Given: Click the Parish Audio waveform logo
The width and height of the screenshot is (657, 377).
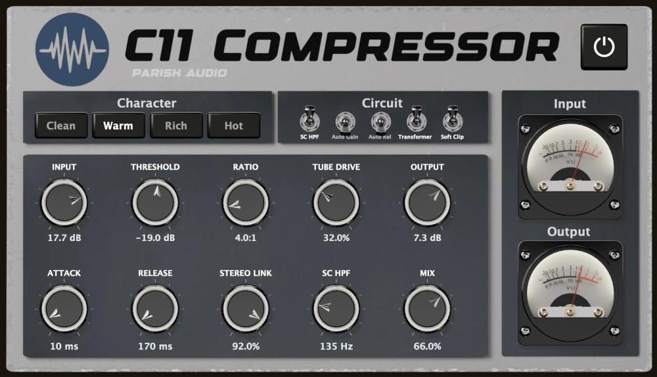Looking at the screenshot, I should (x=72, y=49).
